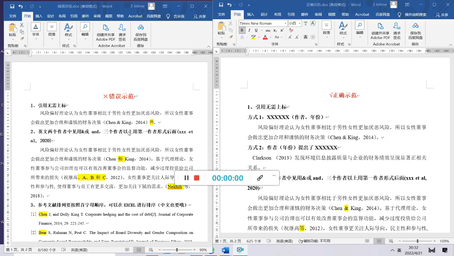
Task: Open the underline style dropdown arrow
Action: coord(261,30)
